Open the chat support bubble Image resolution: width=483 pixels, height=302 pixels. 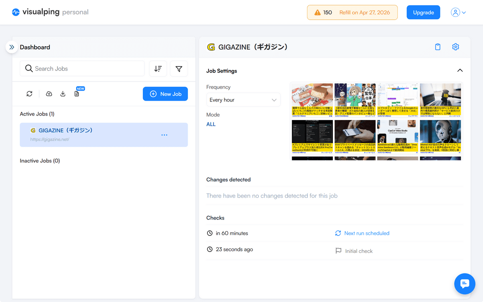point(464,284)
